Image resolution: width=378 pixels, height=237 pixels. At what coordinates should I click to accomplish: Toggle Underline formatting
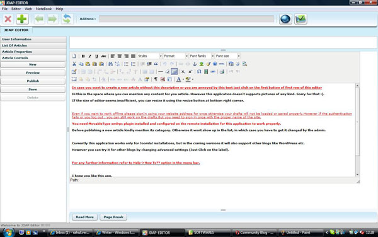pyautogui.click(x=96, y=56)
